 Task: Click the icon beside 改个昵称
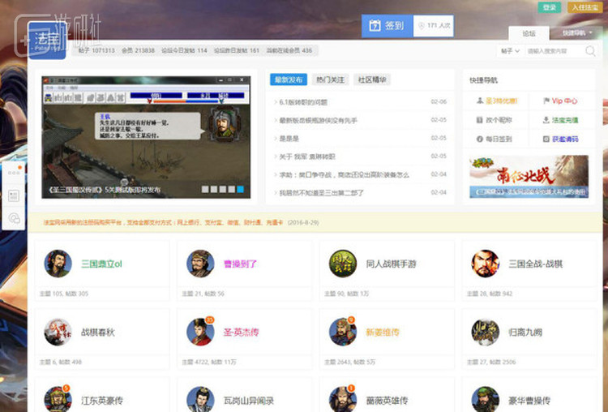[x=480, y=120]
